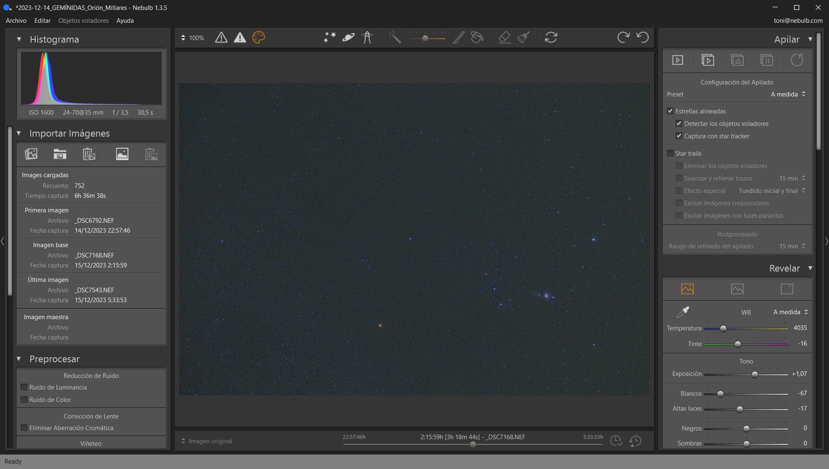Select the middle image icon in Revelar
Screen dimensions: 829x469
click(x=737, y=289)
